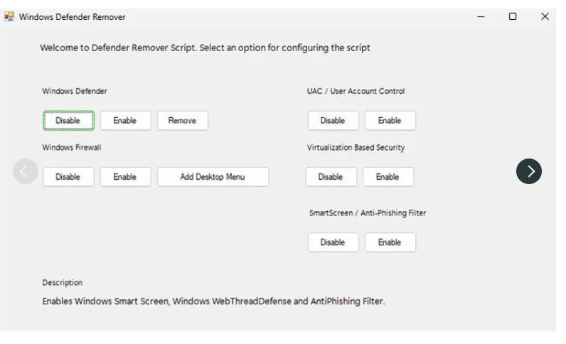Image resolution: width=566 pixels, height=344 pixels.
Task: Enable Windows Defender
Action: 125,121
